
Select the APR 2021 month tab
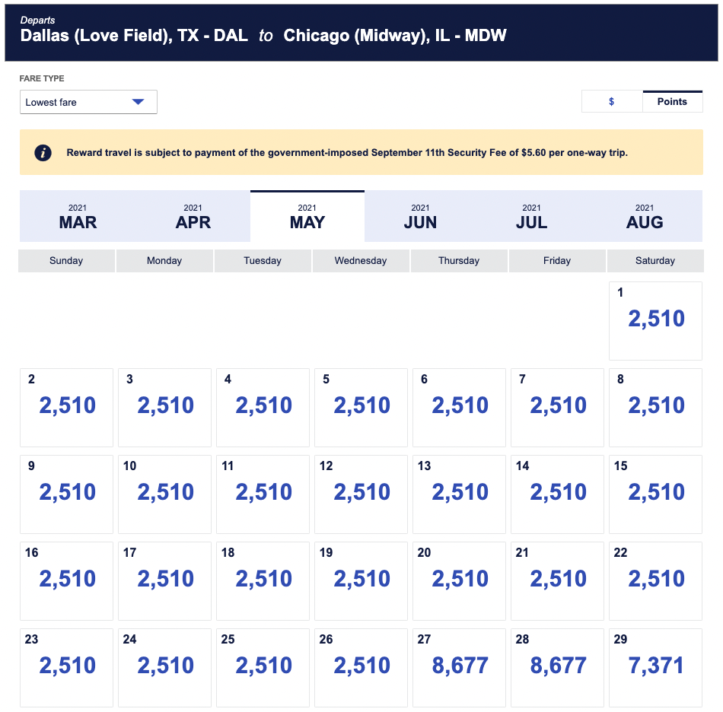193,216
